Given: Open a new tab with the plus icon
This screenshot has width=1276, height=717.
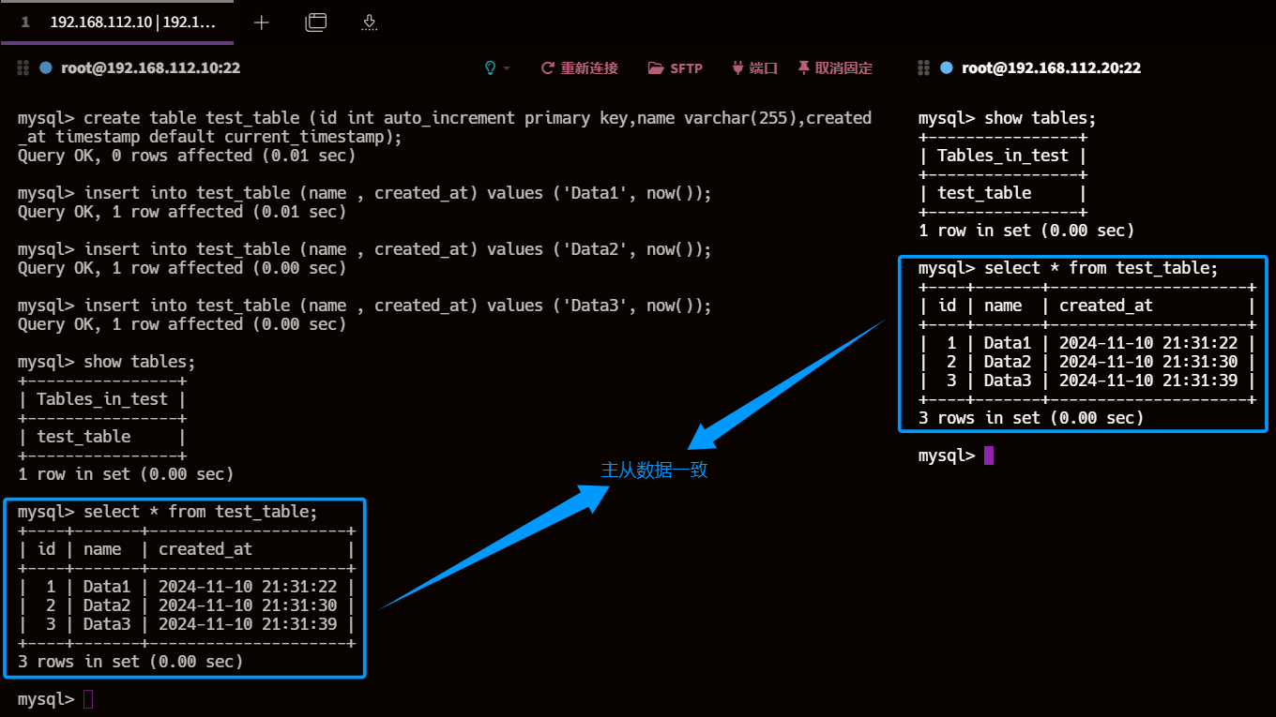Looking at the screenshot, I should 262,22.
